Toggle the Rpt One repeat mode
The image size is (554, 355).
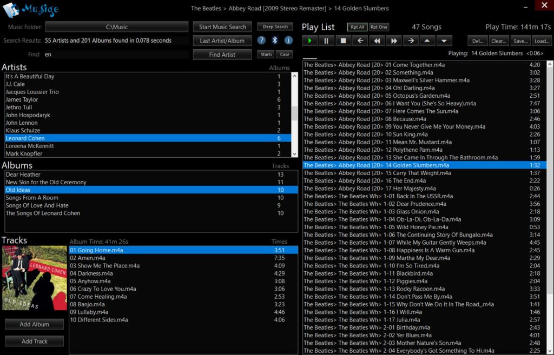(x=379, y=27)
